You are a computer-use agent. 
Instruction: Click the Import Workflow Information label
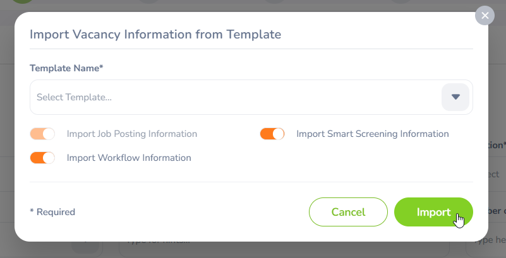pos(129,158)
